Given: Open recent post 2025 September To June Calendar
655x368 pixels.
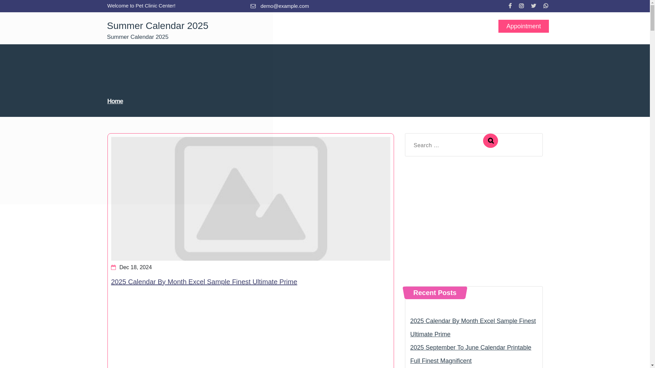Looking at the screenshot, I should [470, 354].
